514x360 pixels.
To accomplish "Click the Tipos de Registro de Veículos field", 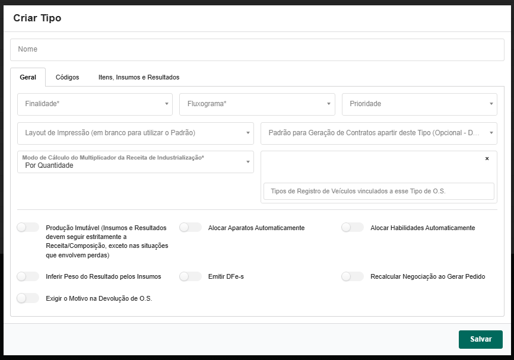I will pyautogui.click(x=379, y=191).
